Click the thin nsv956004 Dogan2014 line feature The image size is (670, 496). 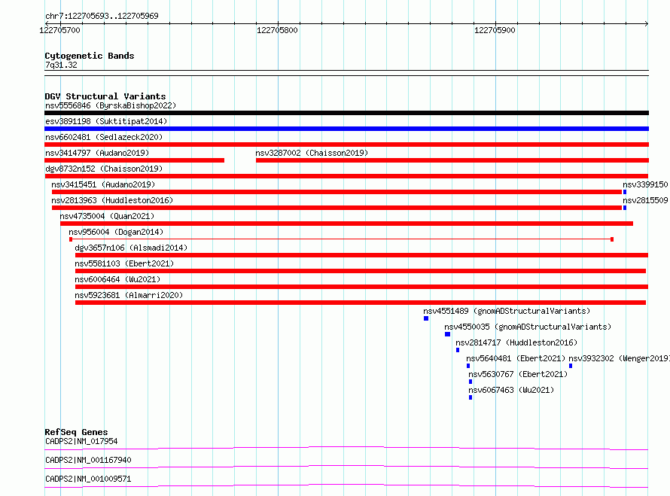342,239
